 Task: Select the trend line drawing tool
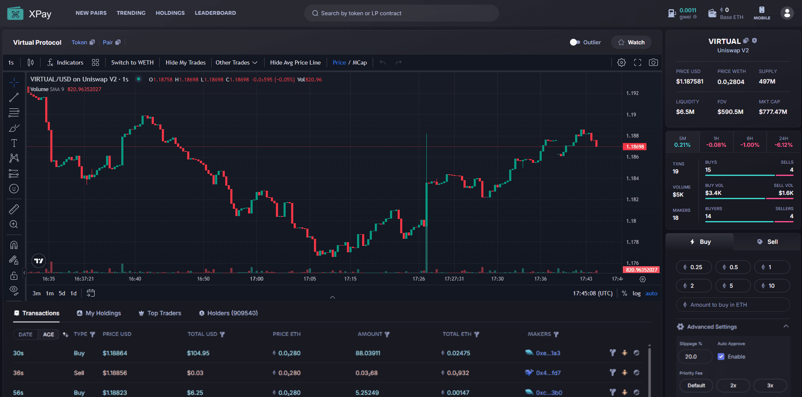[14, 97]
